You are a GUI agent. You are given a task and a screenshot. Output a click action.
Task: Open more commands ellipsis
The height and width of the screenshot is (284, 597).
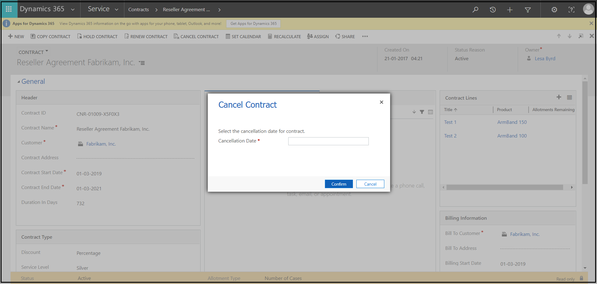(x=365, y=36)
